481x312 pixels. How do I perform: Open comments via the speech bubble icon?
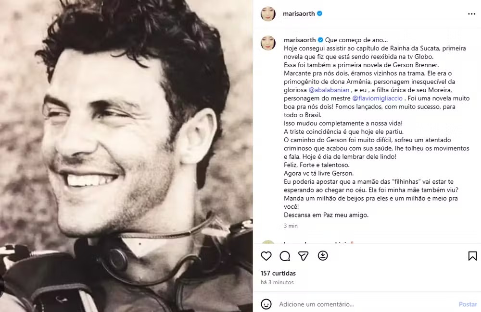coord(285,256)
